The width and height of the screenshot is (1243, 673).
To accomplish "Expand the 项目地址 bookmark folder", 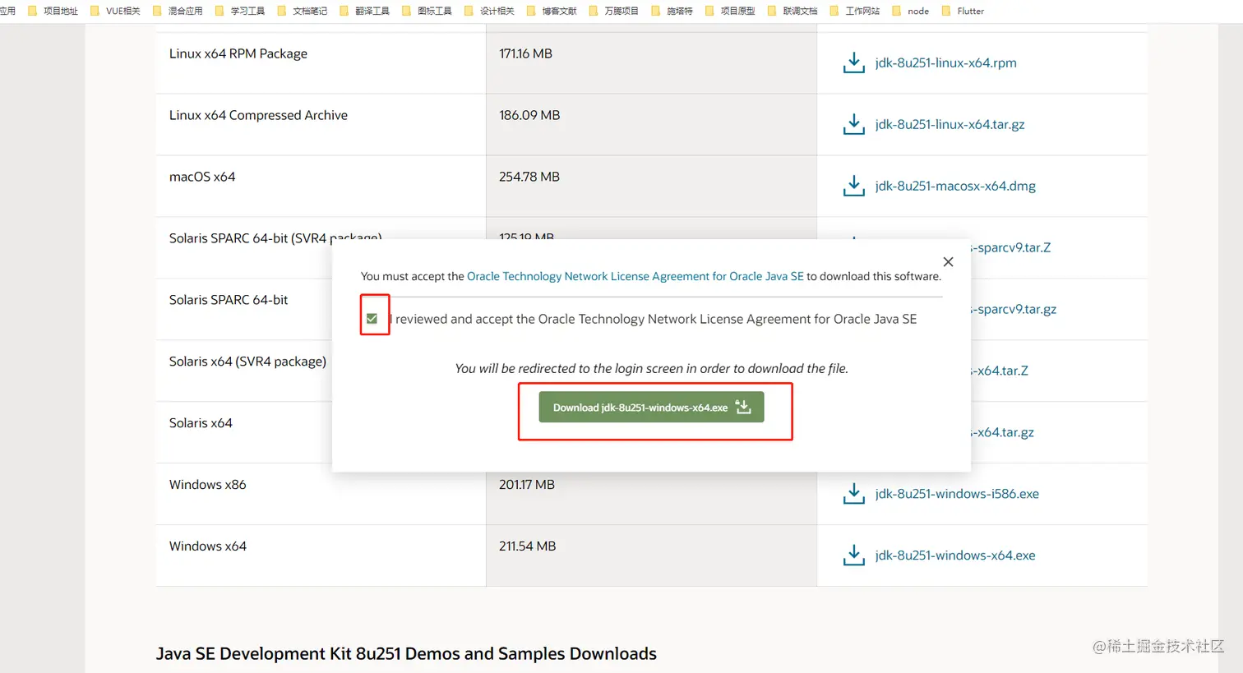I will coord(53,11).
